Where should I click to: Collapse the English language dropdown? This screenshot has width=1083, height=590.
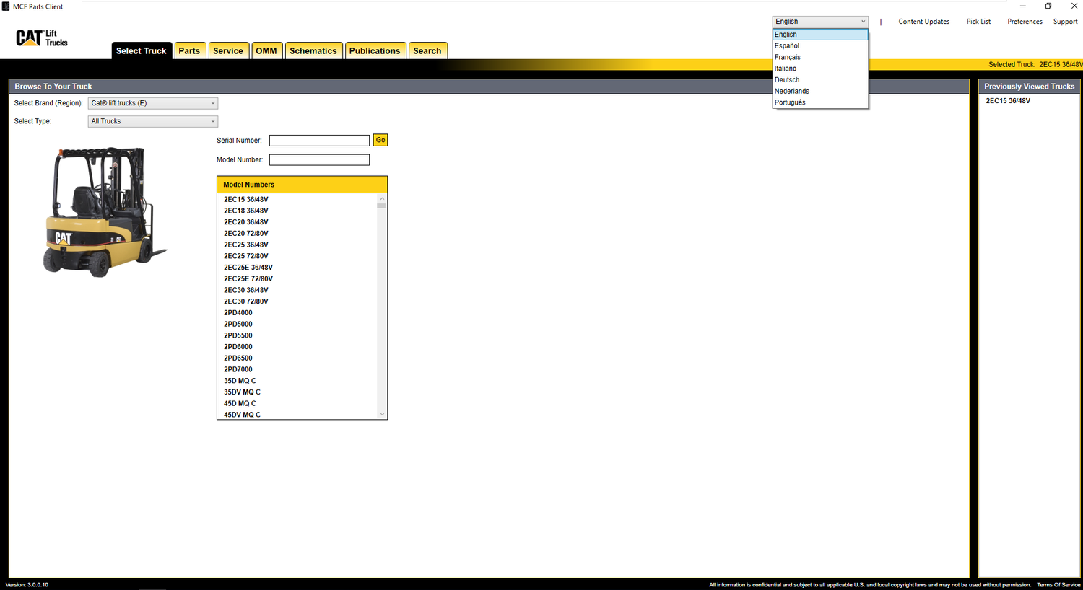click(x=819, y=22)
